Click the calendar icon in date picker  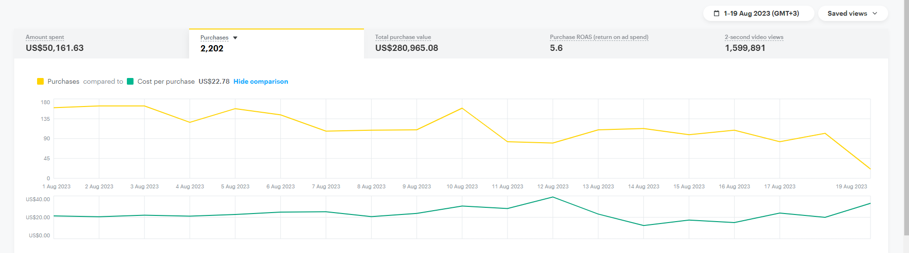tap(717, 13)
